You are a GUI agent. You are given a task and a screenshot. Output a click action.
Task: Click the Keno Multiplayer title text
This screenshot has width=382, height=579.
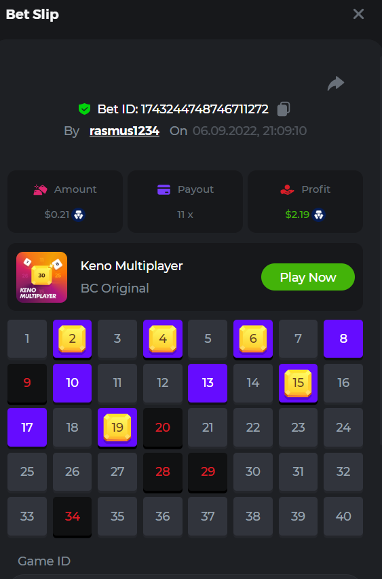tap(132, 266)
